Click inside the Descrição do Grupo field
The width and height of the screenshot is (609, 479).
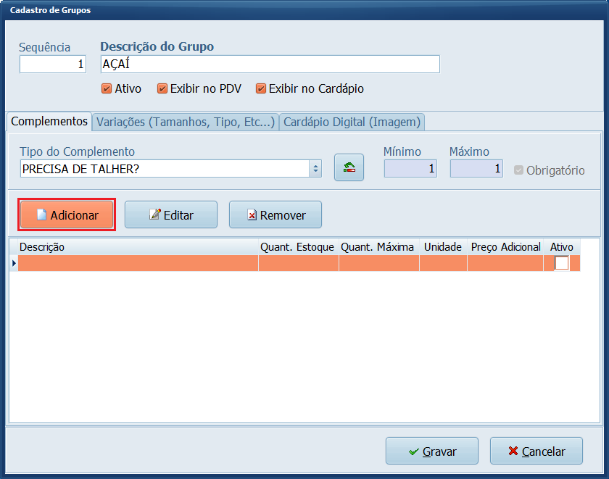point(268,64)
